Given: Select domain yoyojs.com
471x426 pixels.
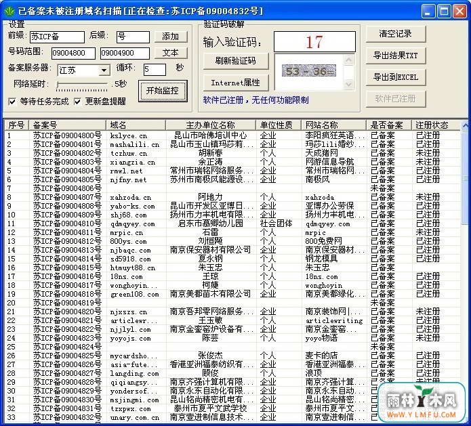Looking at the screenshot, I should point(130,339).
